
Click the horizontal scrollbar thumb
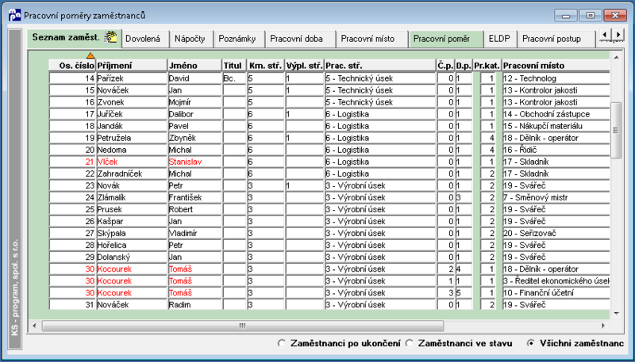(x=243, y=326)
